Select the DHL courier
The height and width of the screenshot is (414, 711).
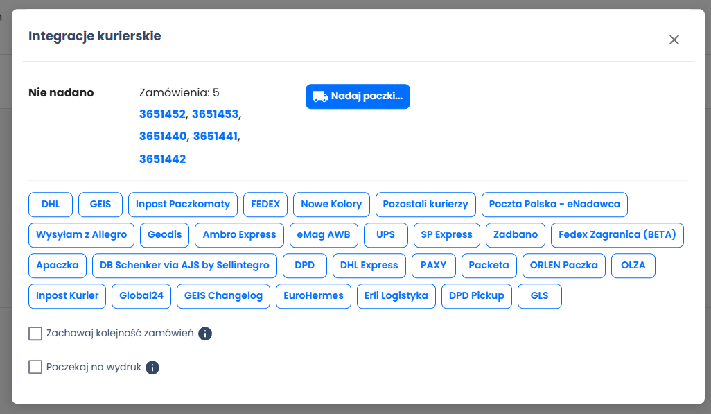(x=51, y=205)
